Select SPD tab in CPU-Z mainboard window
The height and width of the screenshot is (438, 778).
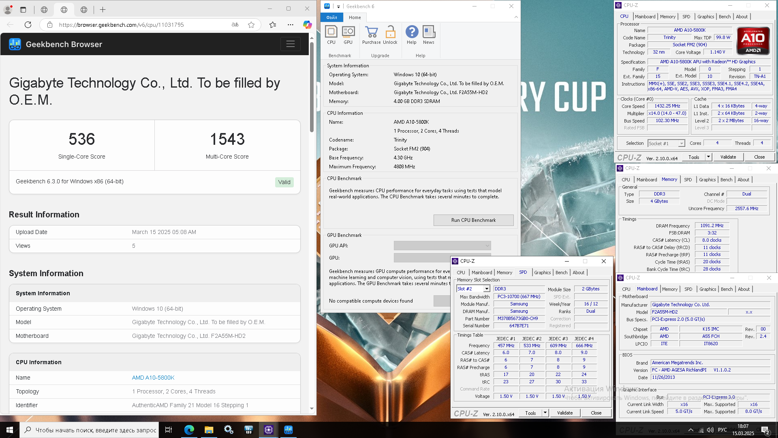click(688, 289)
